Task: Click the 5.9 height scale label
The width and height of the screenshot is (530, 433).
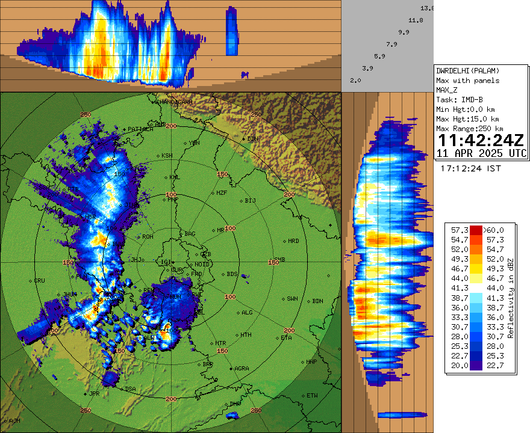Action: point(379,57)
